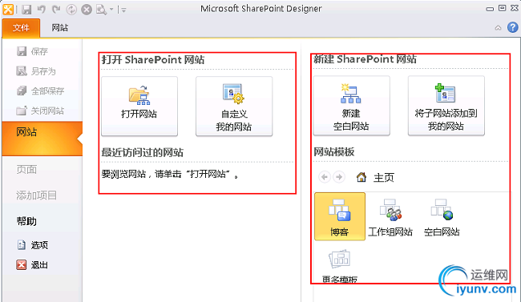Click the 自定义我的网站 button
Screen dimensions: 521x302
(x=234, y=107)
